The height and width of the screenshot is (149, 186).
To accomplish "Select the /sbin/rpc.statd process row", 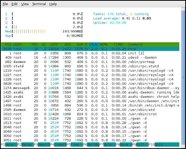I will click(90, 66).
